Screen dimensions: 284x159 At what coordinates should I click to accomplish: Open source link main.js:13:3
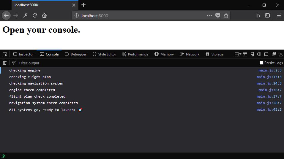pyautogui.click(x=269, y=77)
